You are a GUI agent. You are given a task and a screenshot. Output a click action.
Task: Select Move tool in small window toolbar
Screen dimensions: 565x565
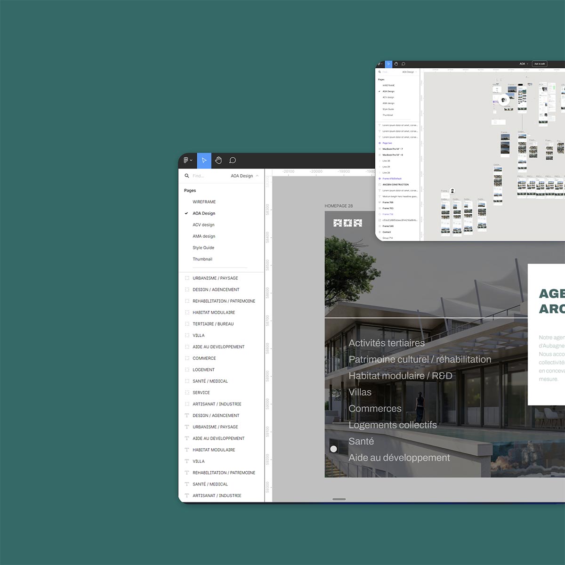pyautogui.click(x=388, y=64)
